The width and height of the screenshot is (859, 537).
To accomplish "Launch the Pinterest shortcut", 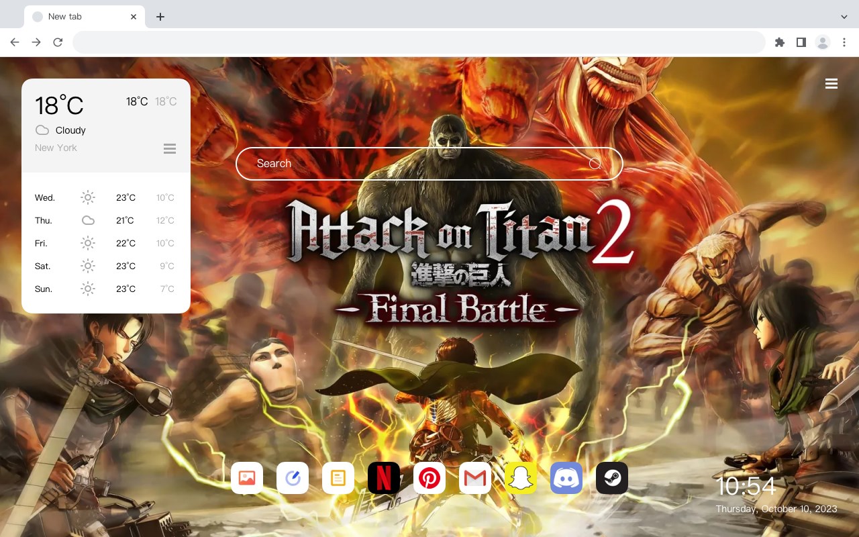I will coord(429,478).
